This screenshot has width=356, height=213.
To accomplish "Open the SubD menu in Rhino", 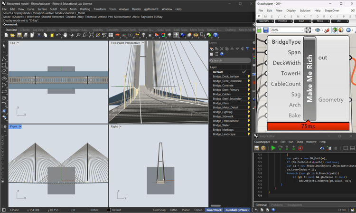I will point(54,9).
